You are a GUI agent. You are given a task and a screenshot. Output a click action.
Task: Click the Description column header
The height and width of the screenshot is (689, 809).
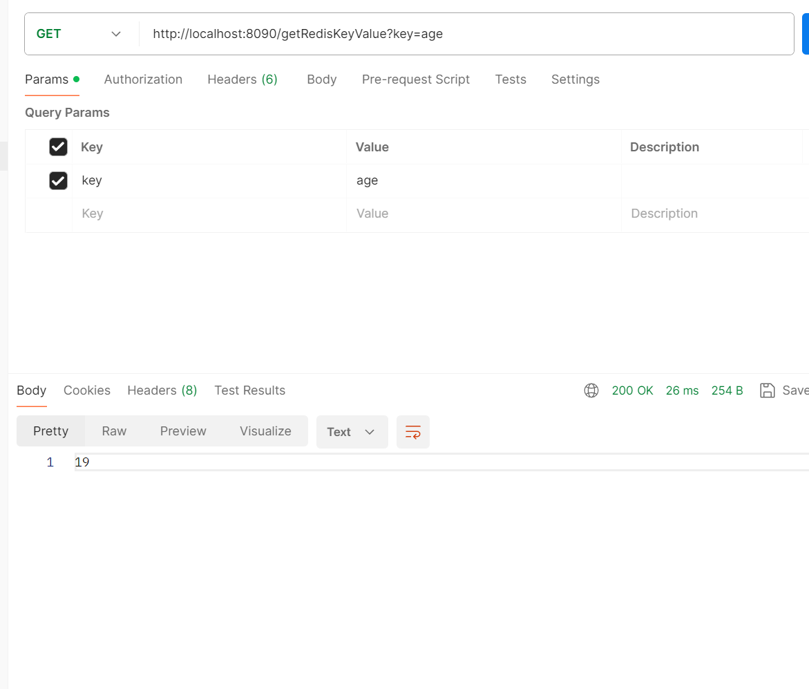point(665,147)
